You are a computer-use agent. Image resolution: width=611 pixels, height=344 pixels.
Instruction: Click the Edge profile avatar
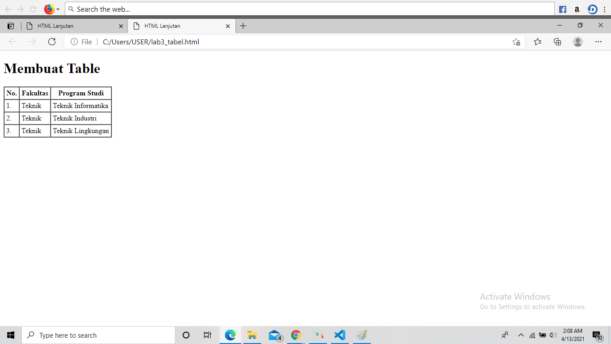pyautogui.click(x=578, y=41)
